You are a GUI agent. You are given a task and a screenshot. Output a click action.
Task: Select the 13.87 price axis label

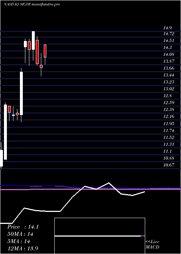coord(169,61)
